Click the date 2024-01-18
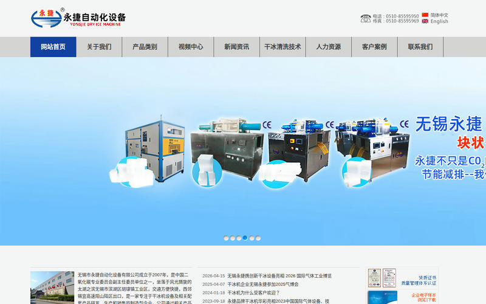Viewport: 486px width, 304px height. (x=214, y=292)
